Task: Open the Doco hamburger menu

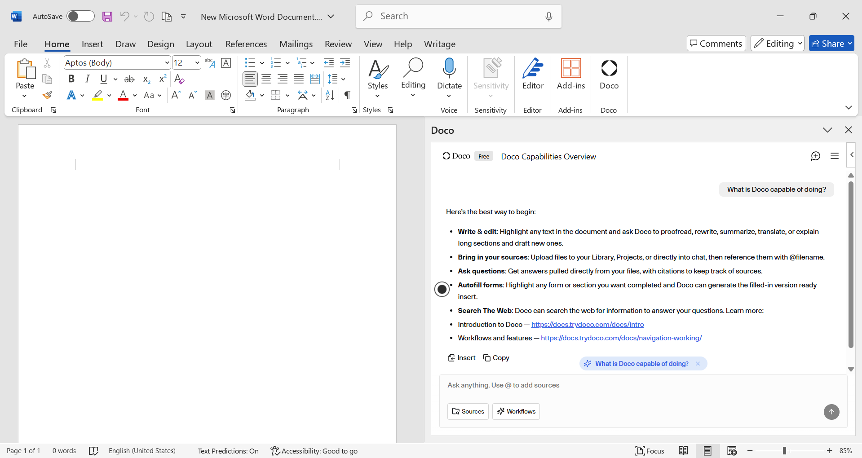Action: coord(835,156)
